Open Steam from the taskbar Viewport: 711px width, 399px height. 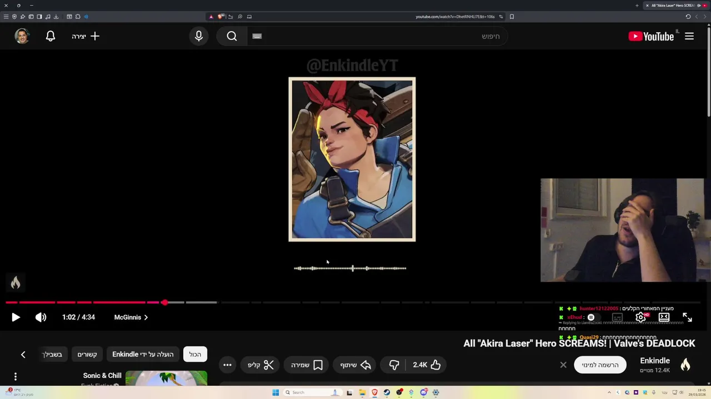pyautogui.click(x=387, y=392)
